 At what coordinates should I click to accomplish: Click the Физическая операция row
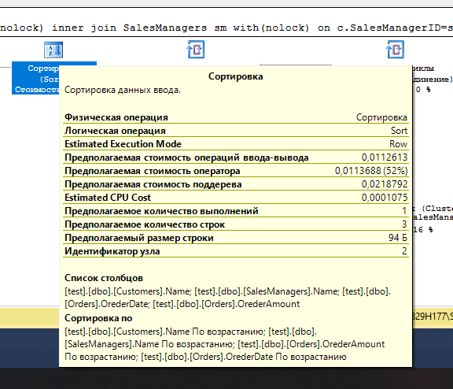(235, 117)
